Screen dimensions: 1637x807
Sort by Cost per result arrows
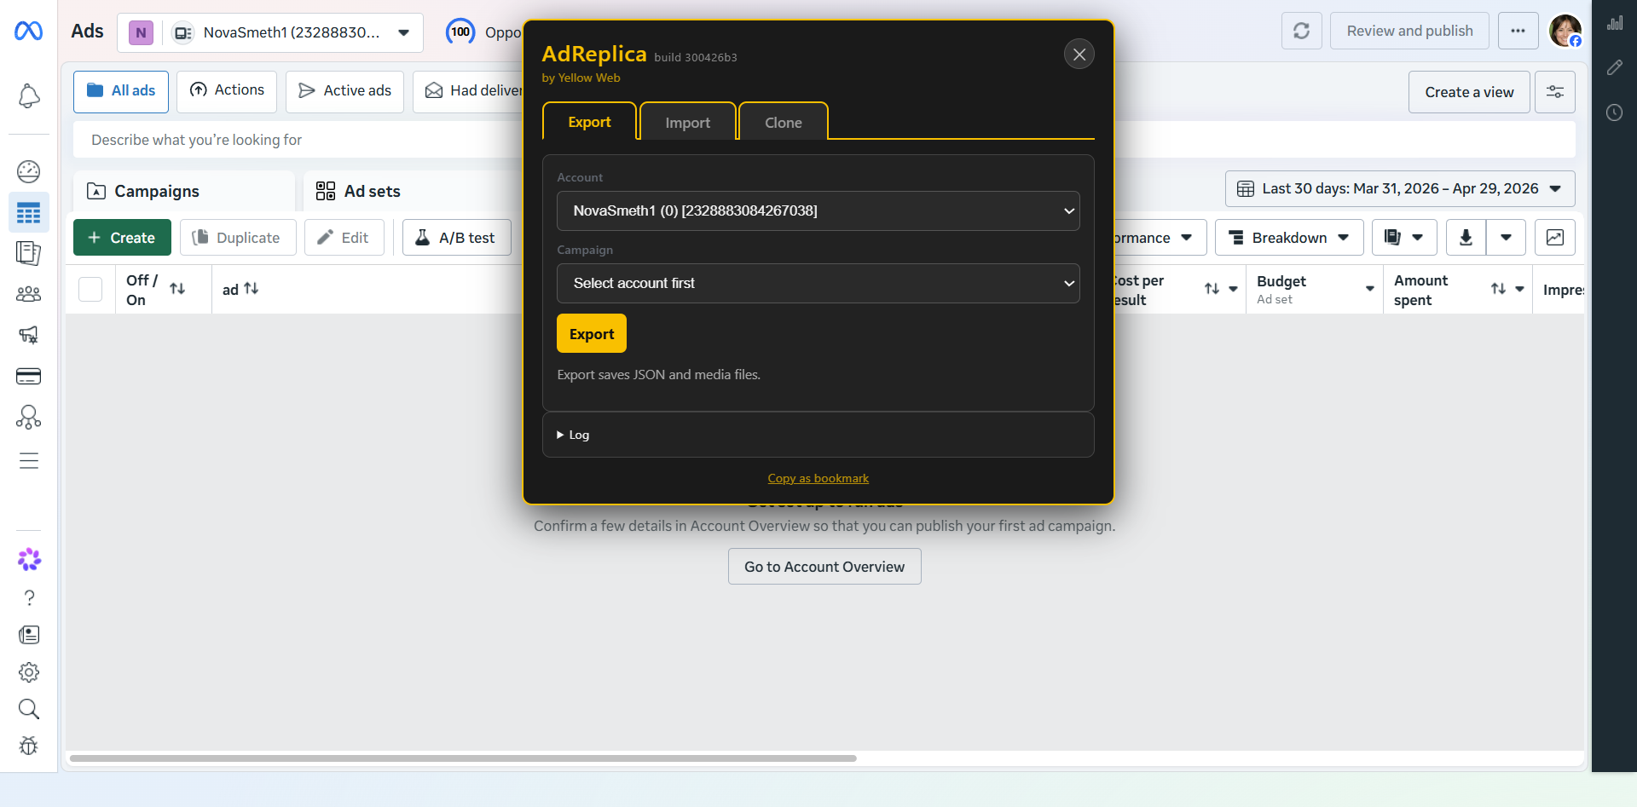pyautogui.click(x=1212, y=289)
